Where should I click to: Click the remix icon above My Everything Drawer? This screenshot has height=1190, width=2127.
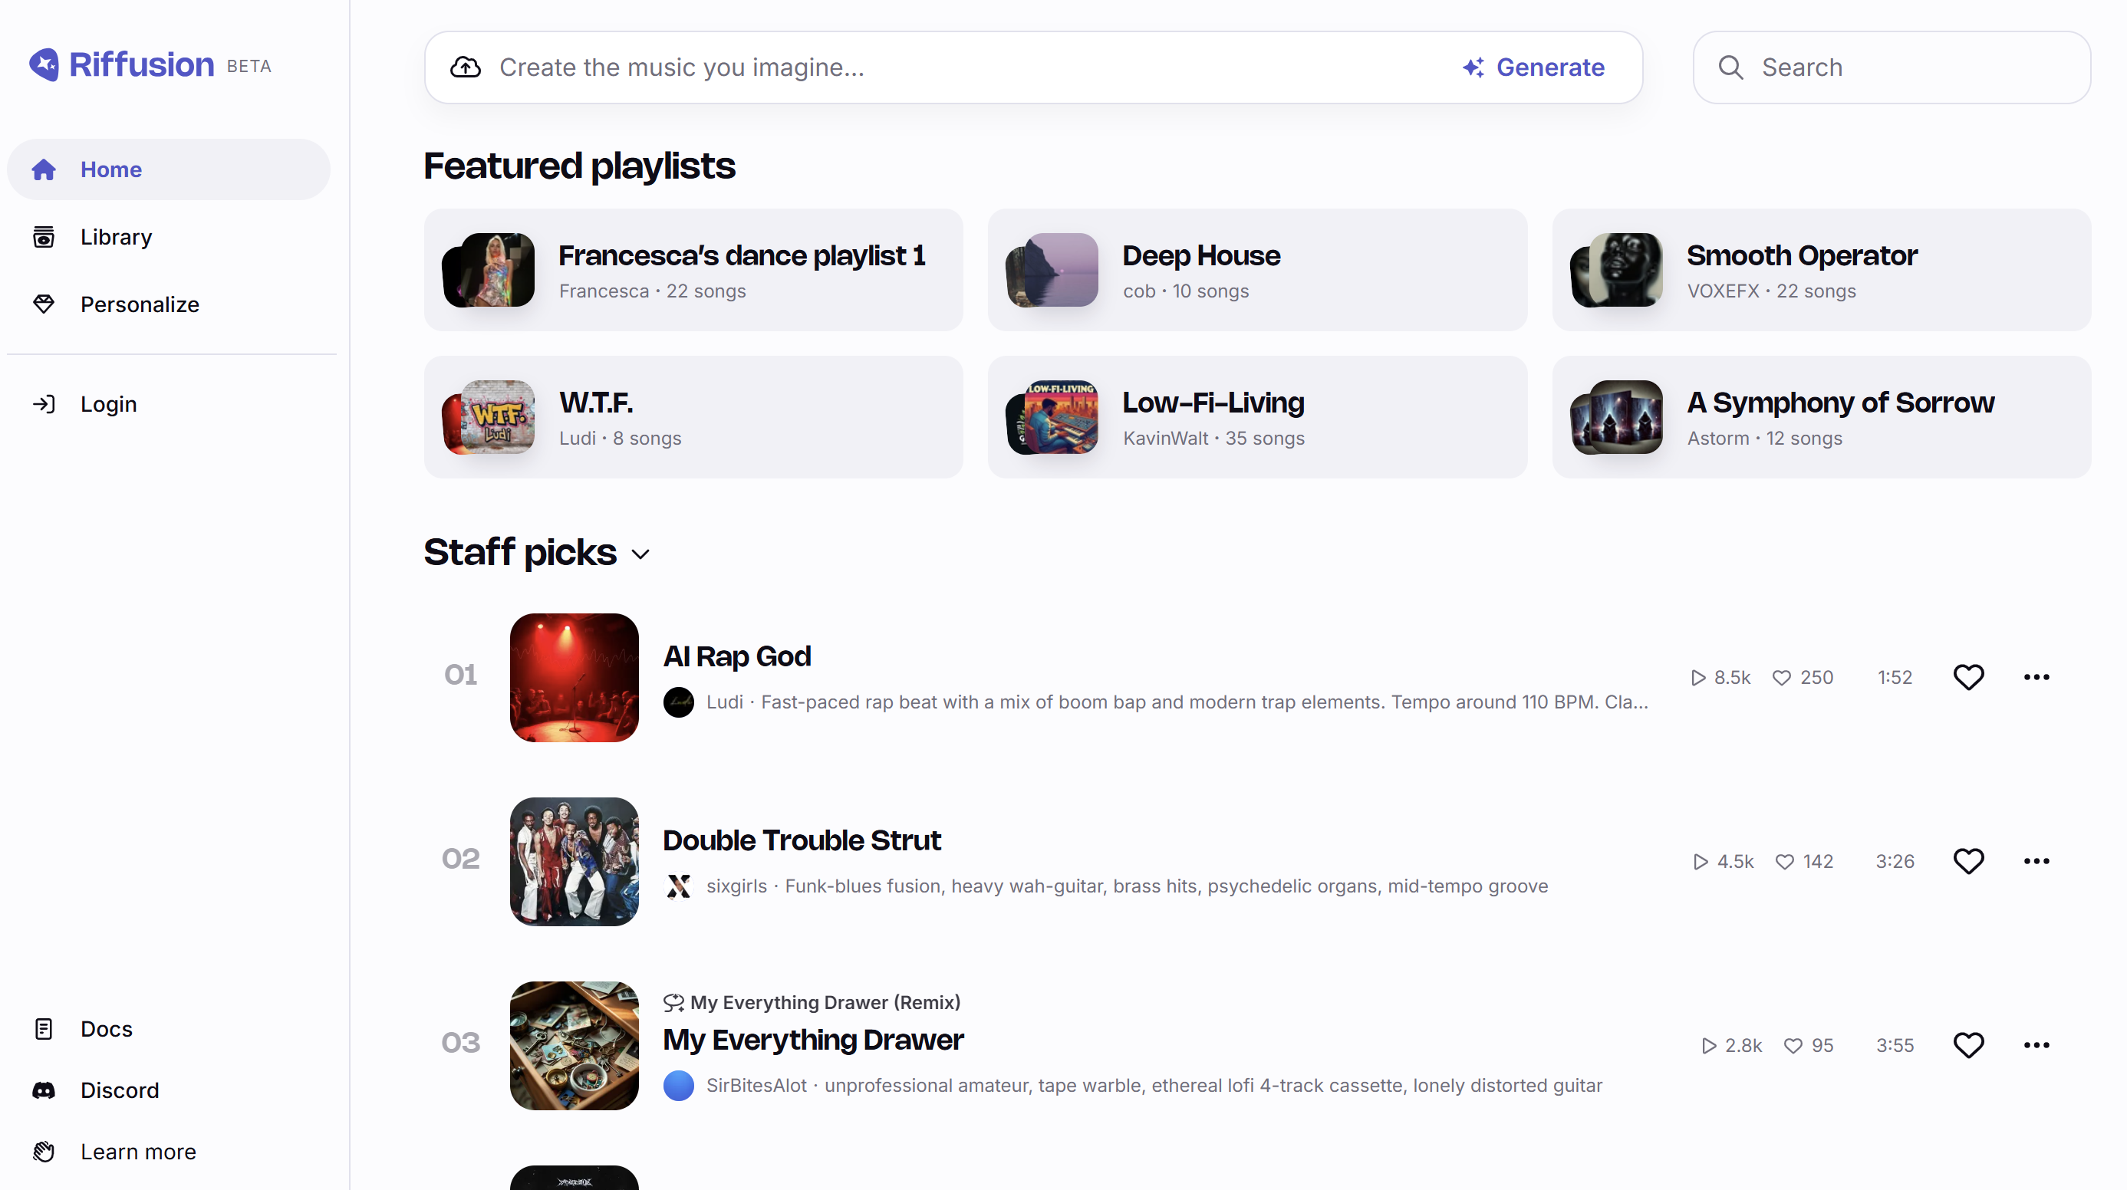(x=673, y=1002)
